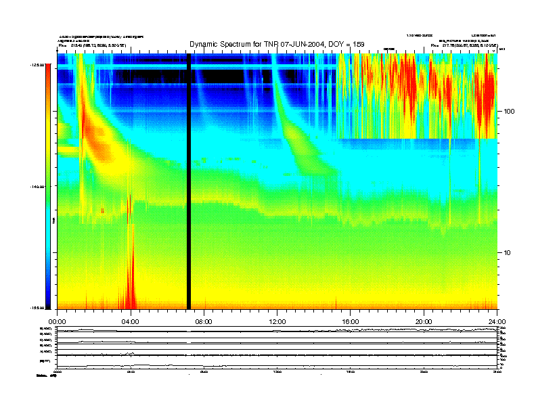Click the "08:00" time axis label

pos(204,322)
